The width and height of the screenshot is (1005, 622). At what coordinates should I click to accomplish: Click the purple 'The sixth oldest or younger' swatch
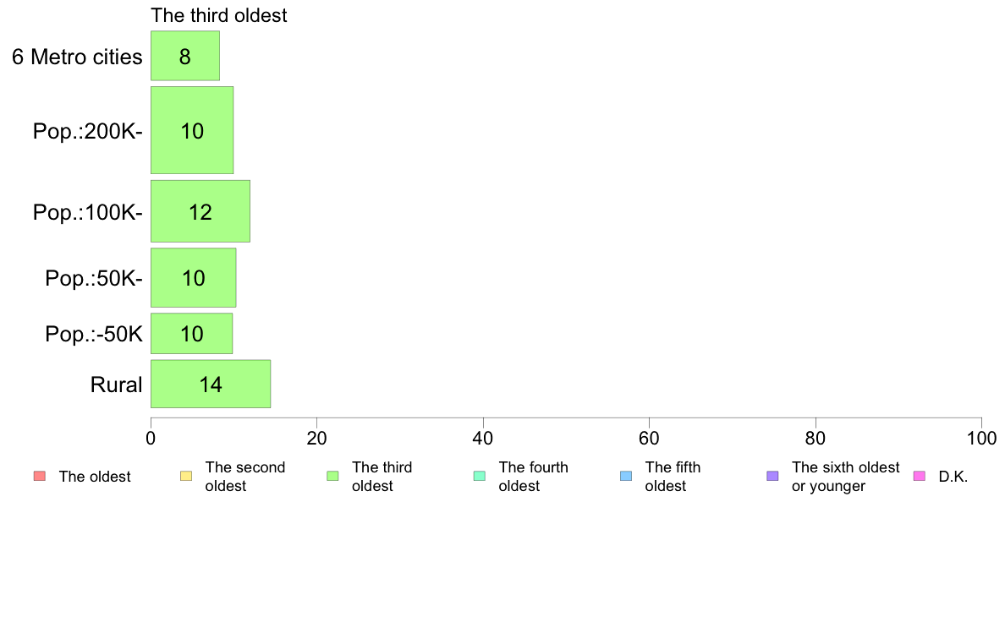[x=773, y=476]
